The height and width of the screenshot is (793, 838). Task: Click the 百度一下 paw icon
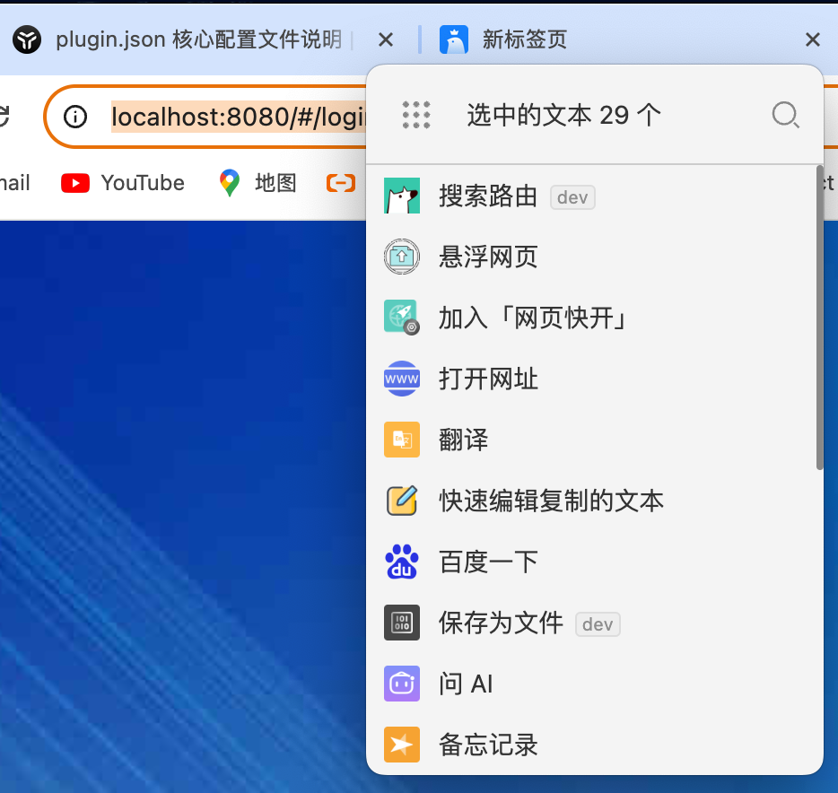402,562
